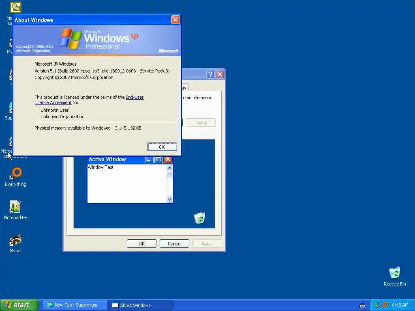Click the Version 5.1 build text line
This screenshot has width=415, height=311.
102,71
